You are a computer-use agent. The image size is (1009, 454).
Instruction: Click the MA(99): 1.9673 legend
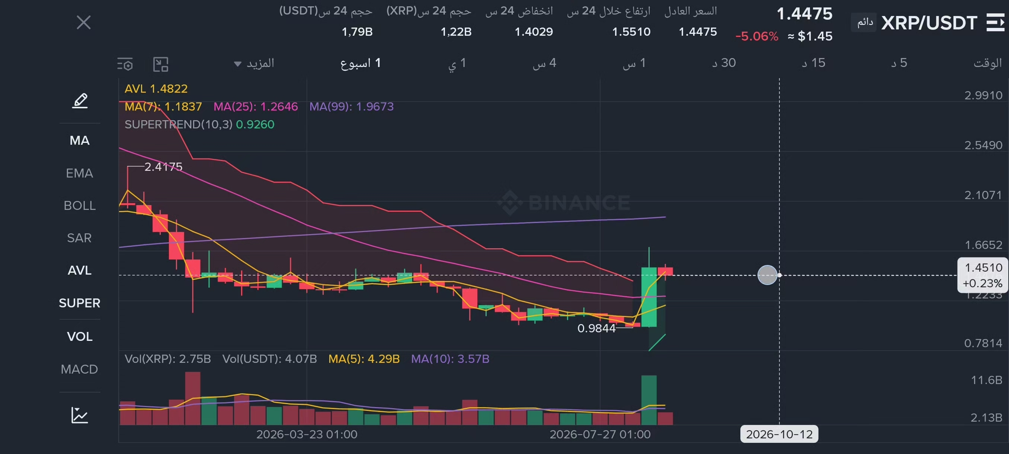click(351, 106)
